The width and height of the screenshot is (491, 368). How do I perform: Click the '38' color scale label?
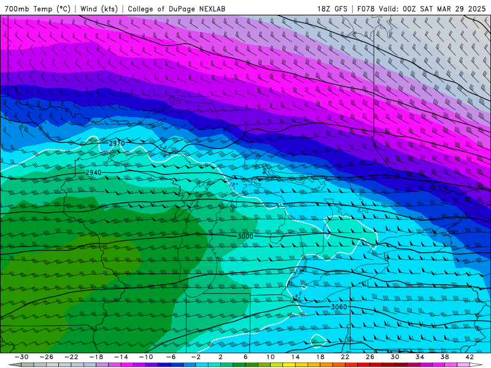pyautogui.click(x=444, y=357)
